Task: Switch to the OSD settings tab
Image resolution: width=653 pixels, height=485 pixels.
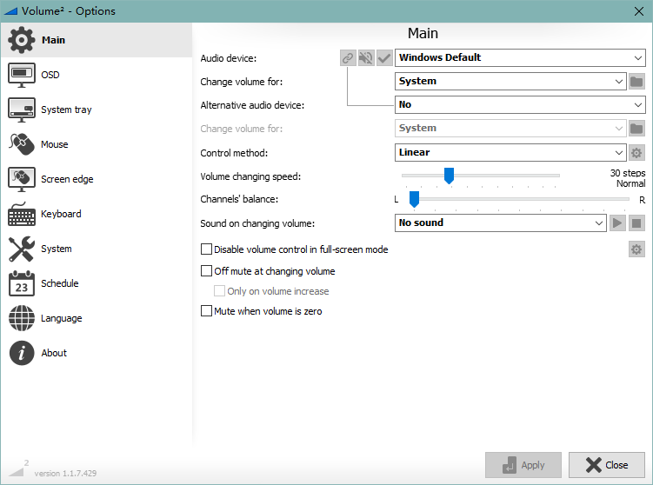Action: coord(50,75)
